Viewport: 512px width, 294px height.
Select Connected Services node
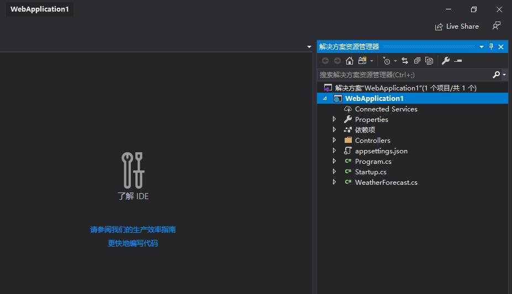(x=386, y=109)
